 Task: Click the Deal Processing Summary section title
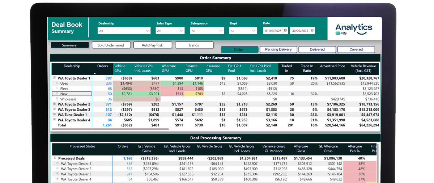(x=216, y=138)
